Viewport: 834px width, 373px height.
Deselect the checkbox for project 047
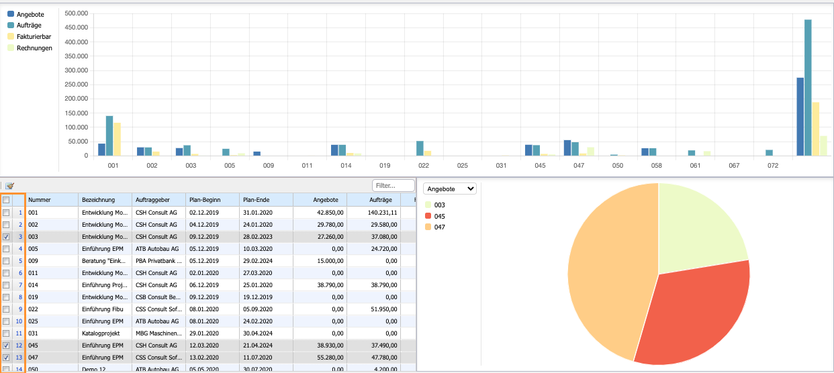[x=6, y=358]
